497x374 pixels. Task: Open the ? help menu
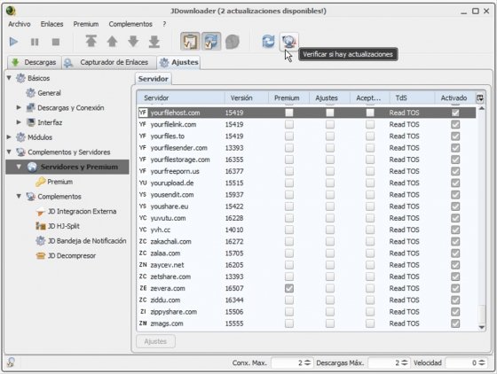pos(164,24)
